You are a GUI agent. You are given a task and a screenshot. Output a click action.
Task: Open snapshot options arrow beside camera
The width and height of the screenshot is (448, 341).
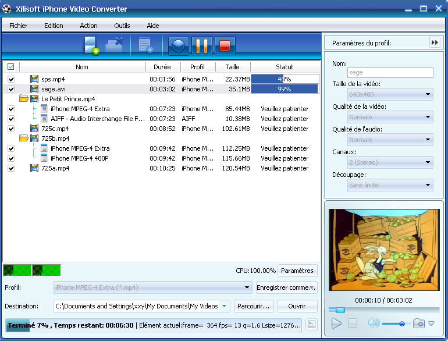coord(432,324)
